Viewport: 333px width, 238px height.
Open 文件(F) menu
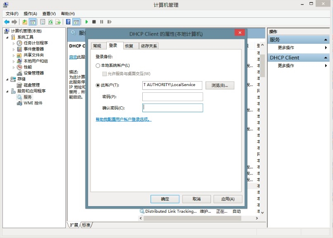[12, 14]
